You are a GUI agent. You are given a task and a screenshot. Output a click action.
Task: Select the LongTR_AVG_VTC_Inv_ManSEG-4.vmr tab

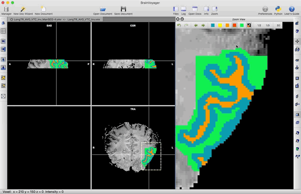point(36,20)
